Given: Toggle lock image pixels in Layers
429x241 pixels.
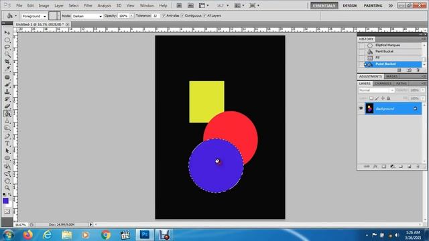Looking at the screenshot, I should click(377, 98).
